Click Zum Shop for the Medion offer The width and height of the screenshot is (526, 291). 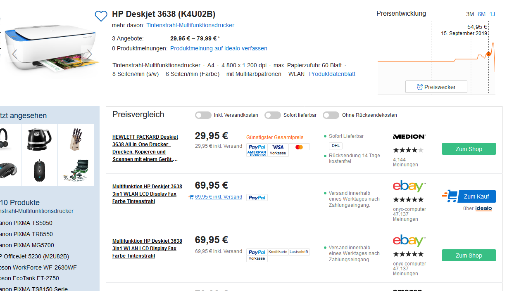(x=469, y=149)
